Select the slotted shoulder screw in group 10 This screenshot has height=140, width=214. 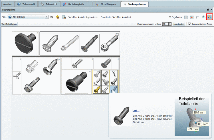click(76, 82)
